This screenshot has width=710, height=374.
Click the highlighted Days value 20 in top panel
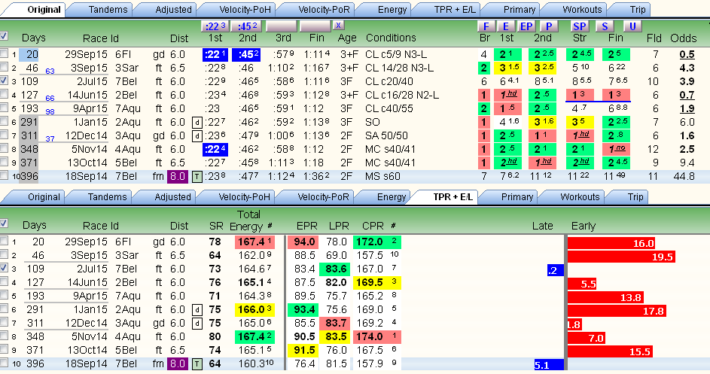(x=29, y=54)
